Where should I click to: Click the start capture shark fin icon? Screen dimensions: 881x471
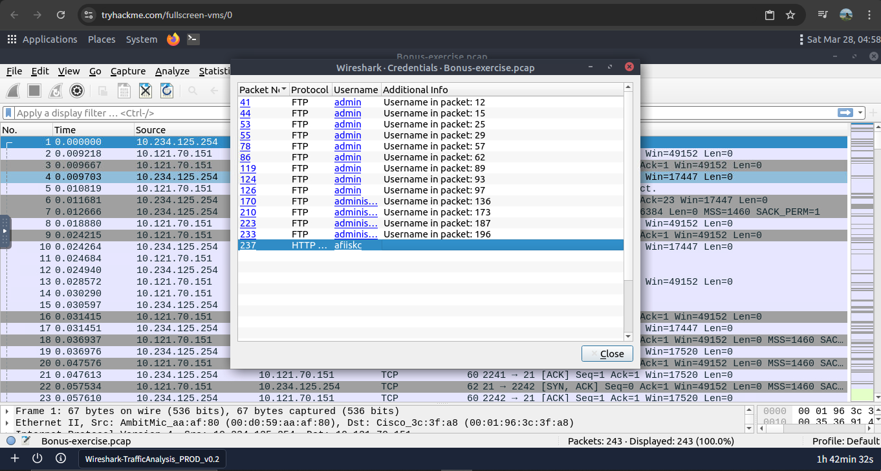[x=13, y=91]
